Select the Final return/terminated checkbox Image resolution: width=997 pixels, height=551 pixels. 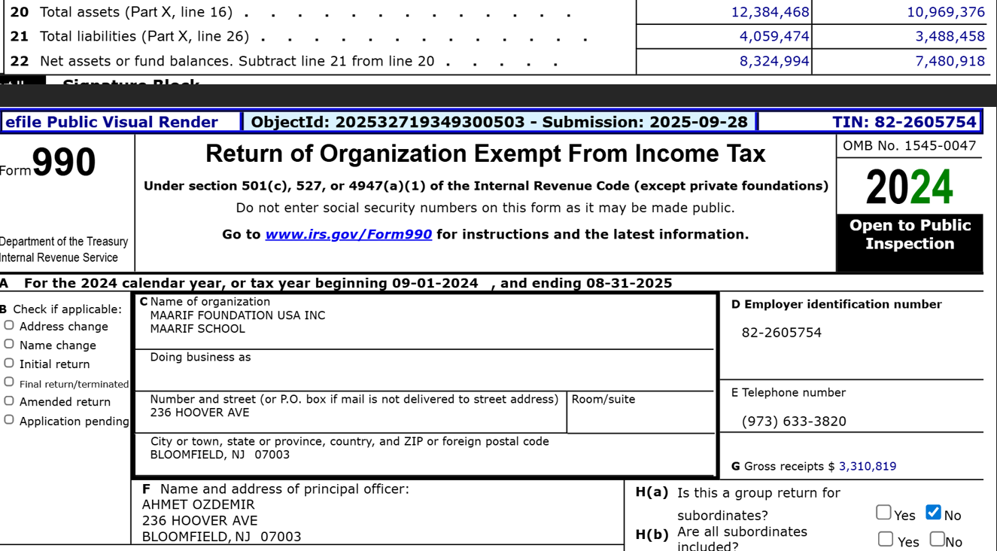pyautogui.click(x=9, y=382)
